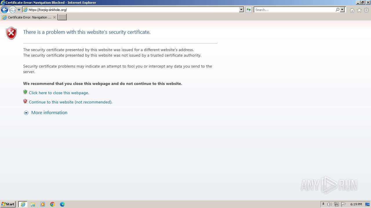Image resolution: width=371 pixels, height=208 pixels.
Task: Click the browser Forward arrow button
Action: [x=12, y=10]
